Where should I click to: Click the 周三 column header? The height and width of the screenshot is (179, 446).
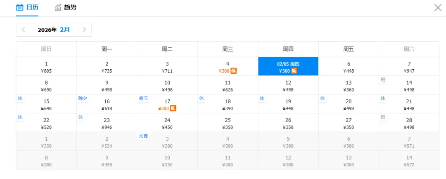228,49
